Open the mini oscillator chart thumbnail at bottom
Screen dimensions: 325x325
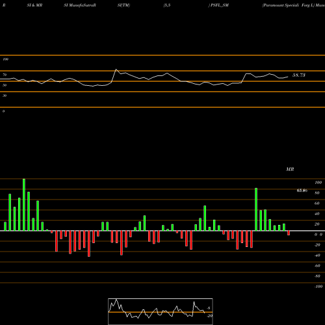(161, 311)
